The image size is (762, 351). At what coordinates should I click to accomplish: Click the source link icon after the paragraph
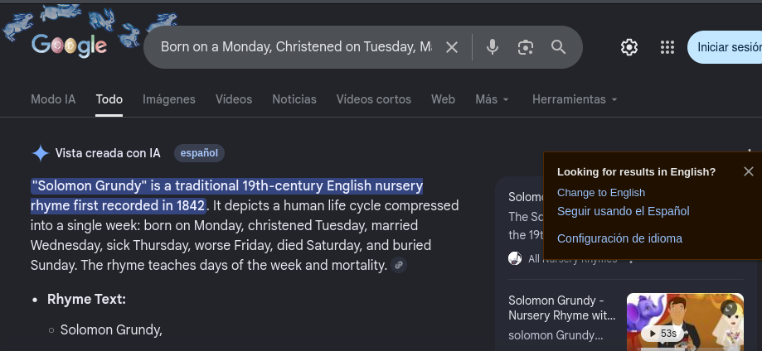pos(400,266)
